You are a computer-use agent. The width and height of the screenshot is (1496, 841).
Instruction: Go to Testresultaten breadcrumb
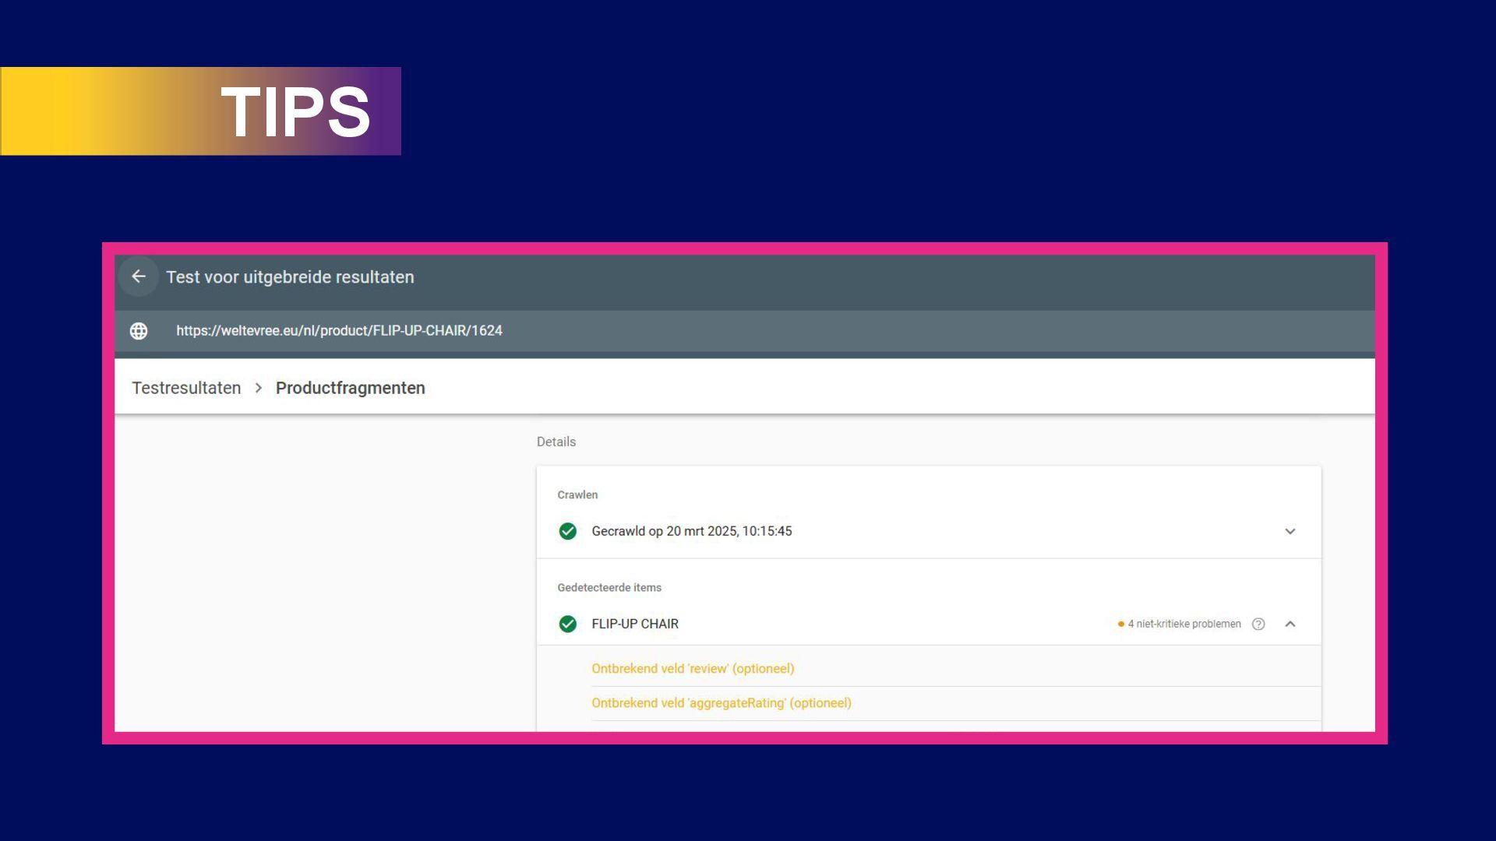coord(186,388)
